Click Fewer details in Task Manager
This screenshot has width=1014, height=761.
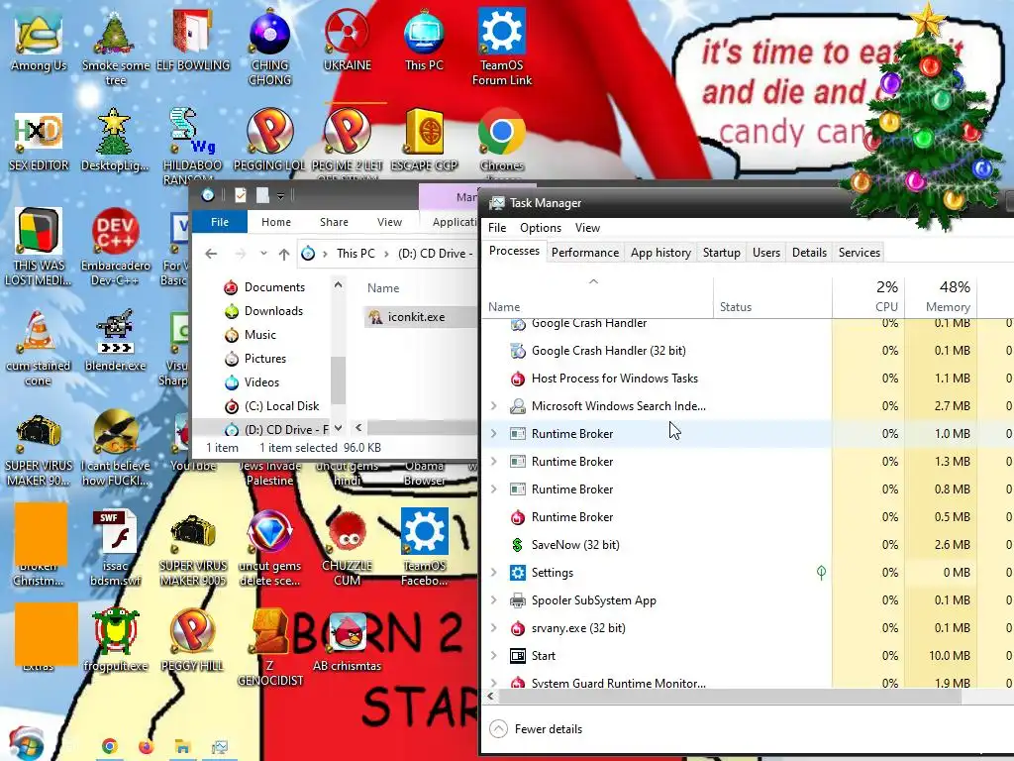tap(536, 729)
